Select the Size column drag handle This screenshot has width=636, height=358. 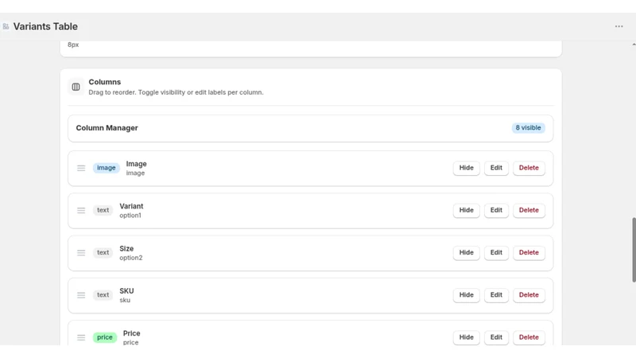pyautogui.click(x=81, y=252)
